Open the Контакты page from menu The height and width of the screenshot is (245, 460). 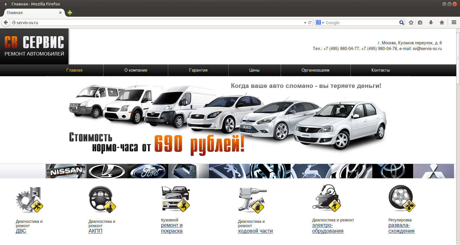pyautogui.click(x=380, y=70)
